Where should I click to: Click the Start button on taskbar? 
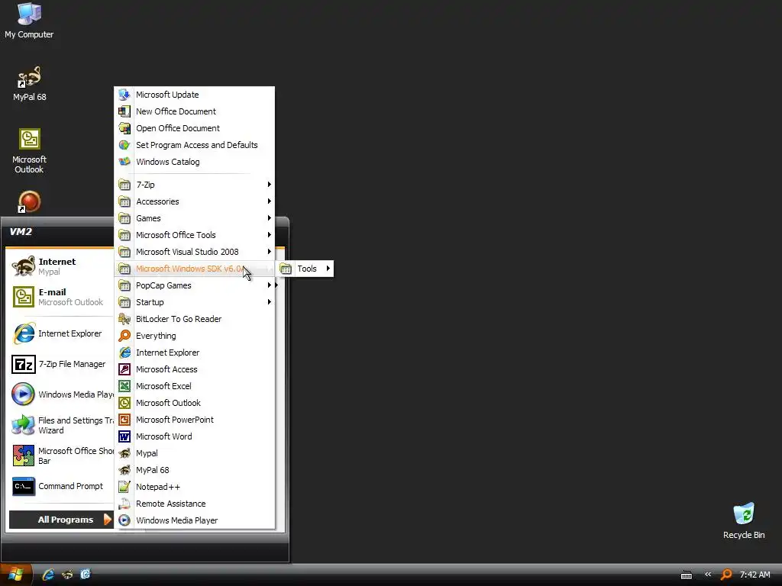(x=15, y=575)
